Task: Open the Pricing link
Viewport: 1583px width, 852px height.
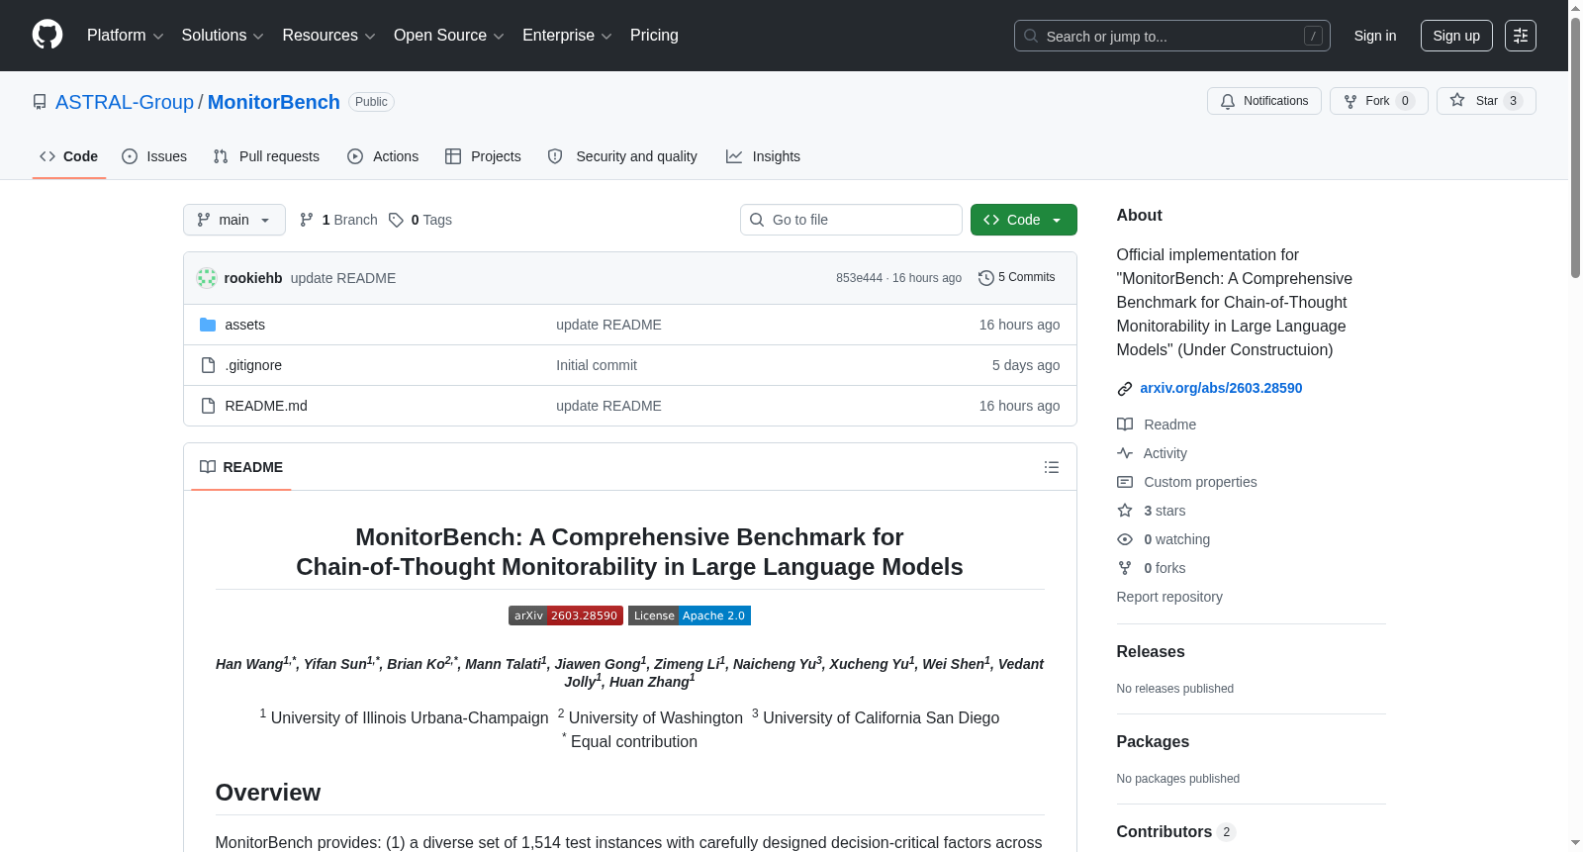Action: point(654,36)
